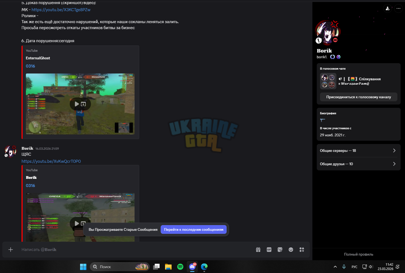
Task: Open Microsoft Edge from taskbar
Action: click(204, 267)
